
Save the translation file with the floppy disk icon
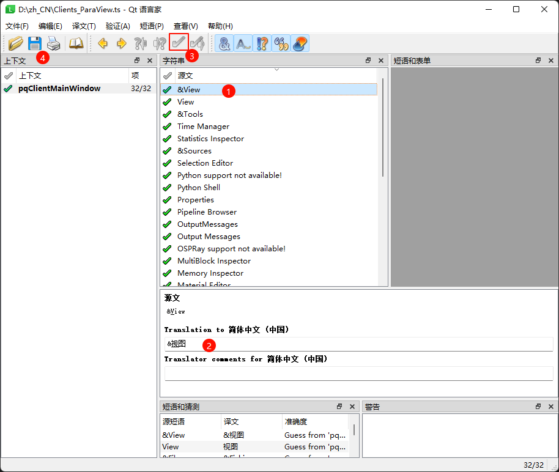click(x=34, y=43)
